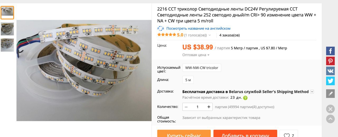The height and width of the screenshot is (137, 338).
Task: Click Посмотреть название на английском link
Action: [x=198, y=29]
